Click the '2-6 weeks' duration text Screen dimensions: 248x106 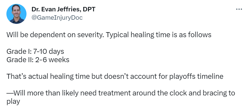tap(52, 60)
